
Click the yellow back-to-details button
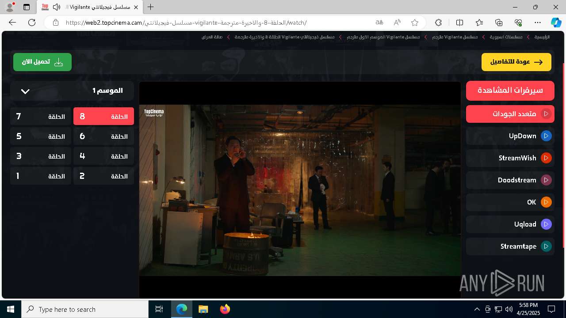(x=516, y=62)
